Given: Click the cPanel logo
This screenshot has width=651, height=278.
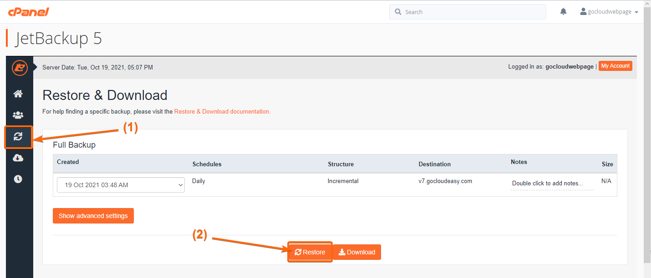Looking at the screenshot, I should pyautogui.click(x=28, y=12).
